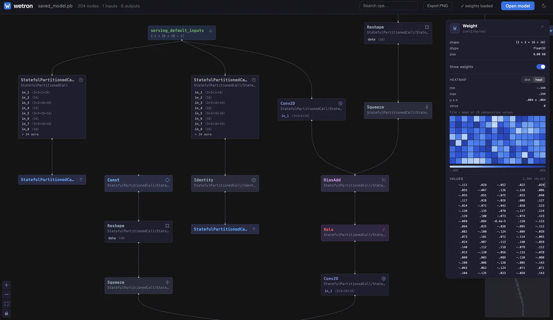
Task: Click the middle StatefulPartitionedCall help icon
Action: pyautogui.click(x=254, y=80)
